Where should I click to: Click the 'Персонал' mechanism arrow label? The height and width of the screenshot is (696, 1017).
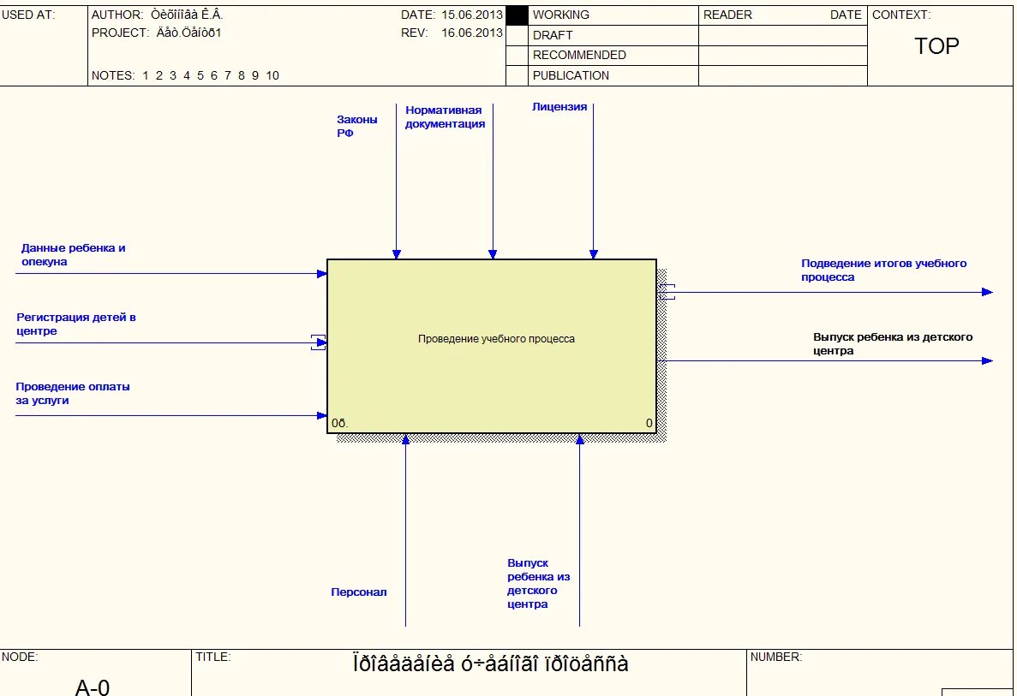tap(359, 592)
